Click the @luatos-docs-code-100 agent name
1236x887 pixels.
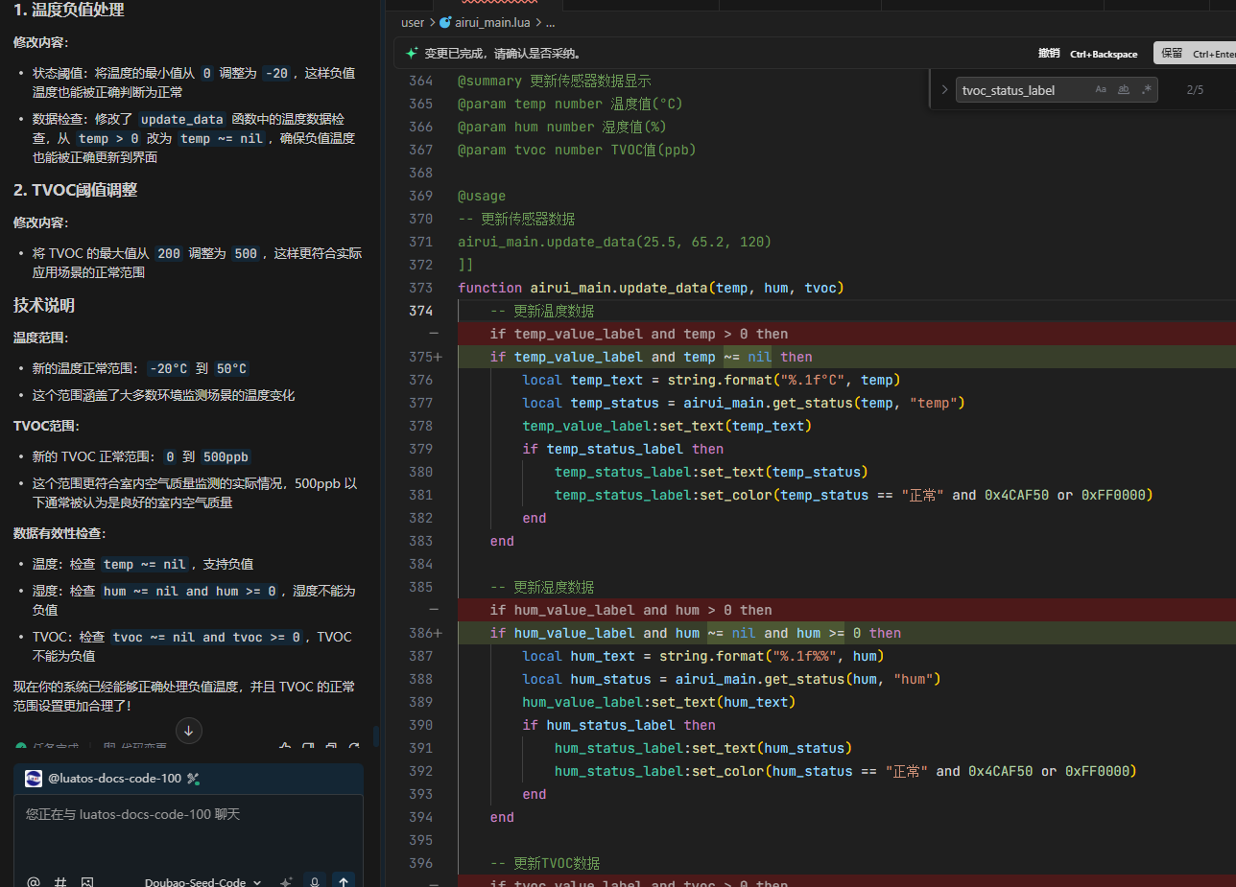114,778
